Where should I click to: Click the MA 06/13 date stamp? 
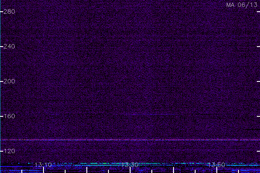tap(242, 5)
